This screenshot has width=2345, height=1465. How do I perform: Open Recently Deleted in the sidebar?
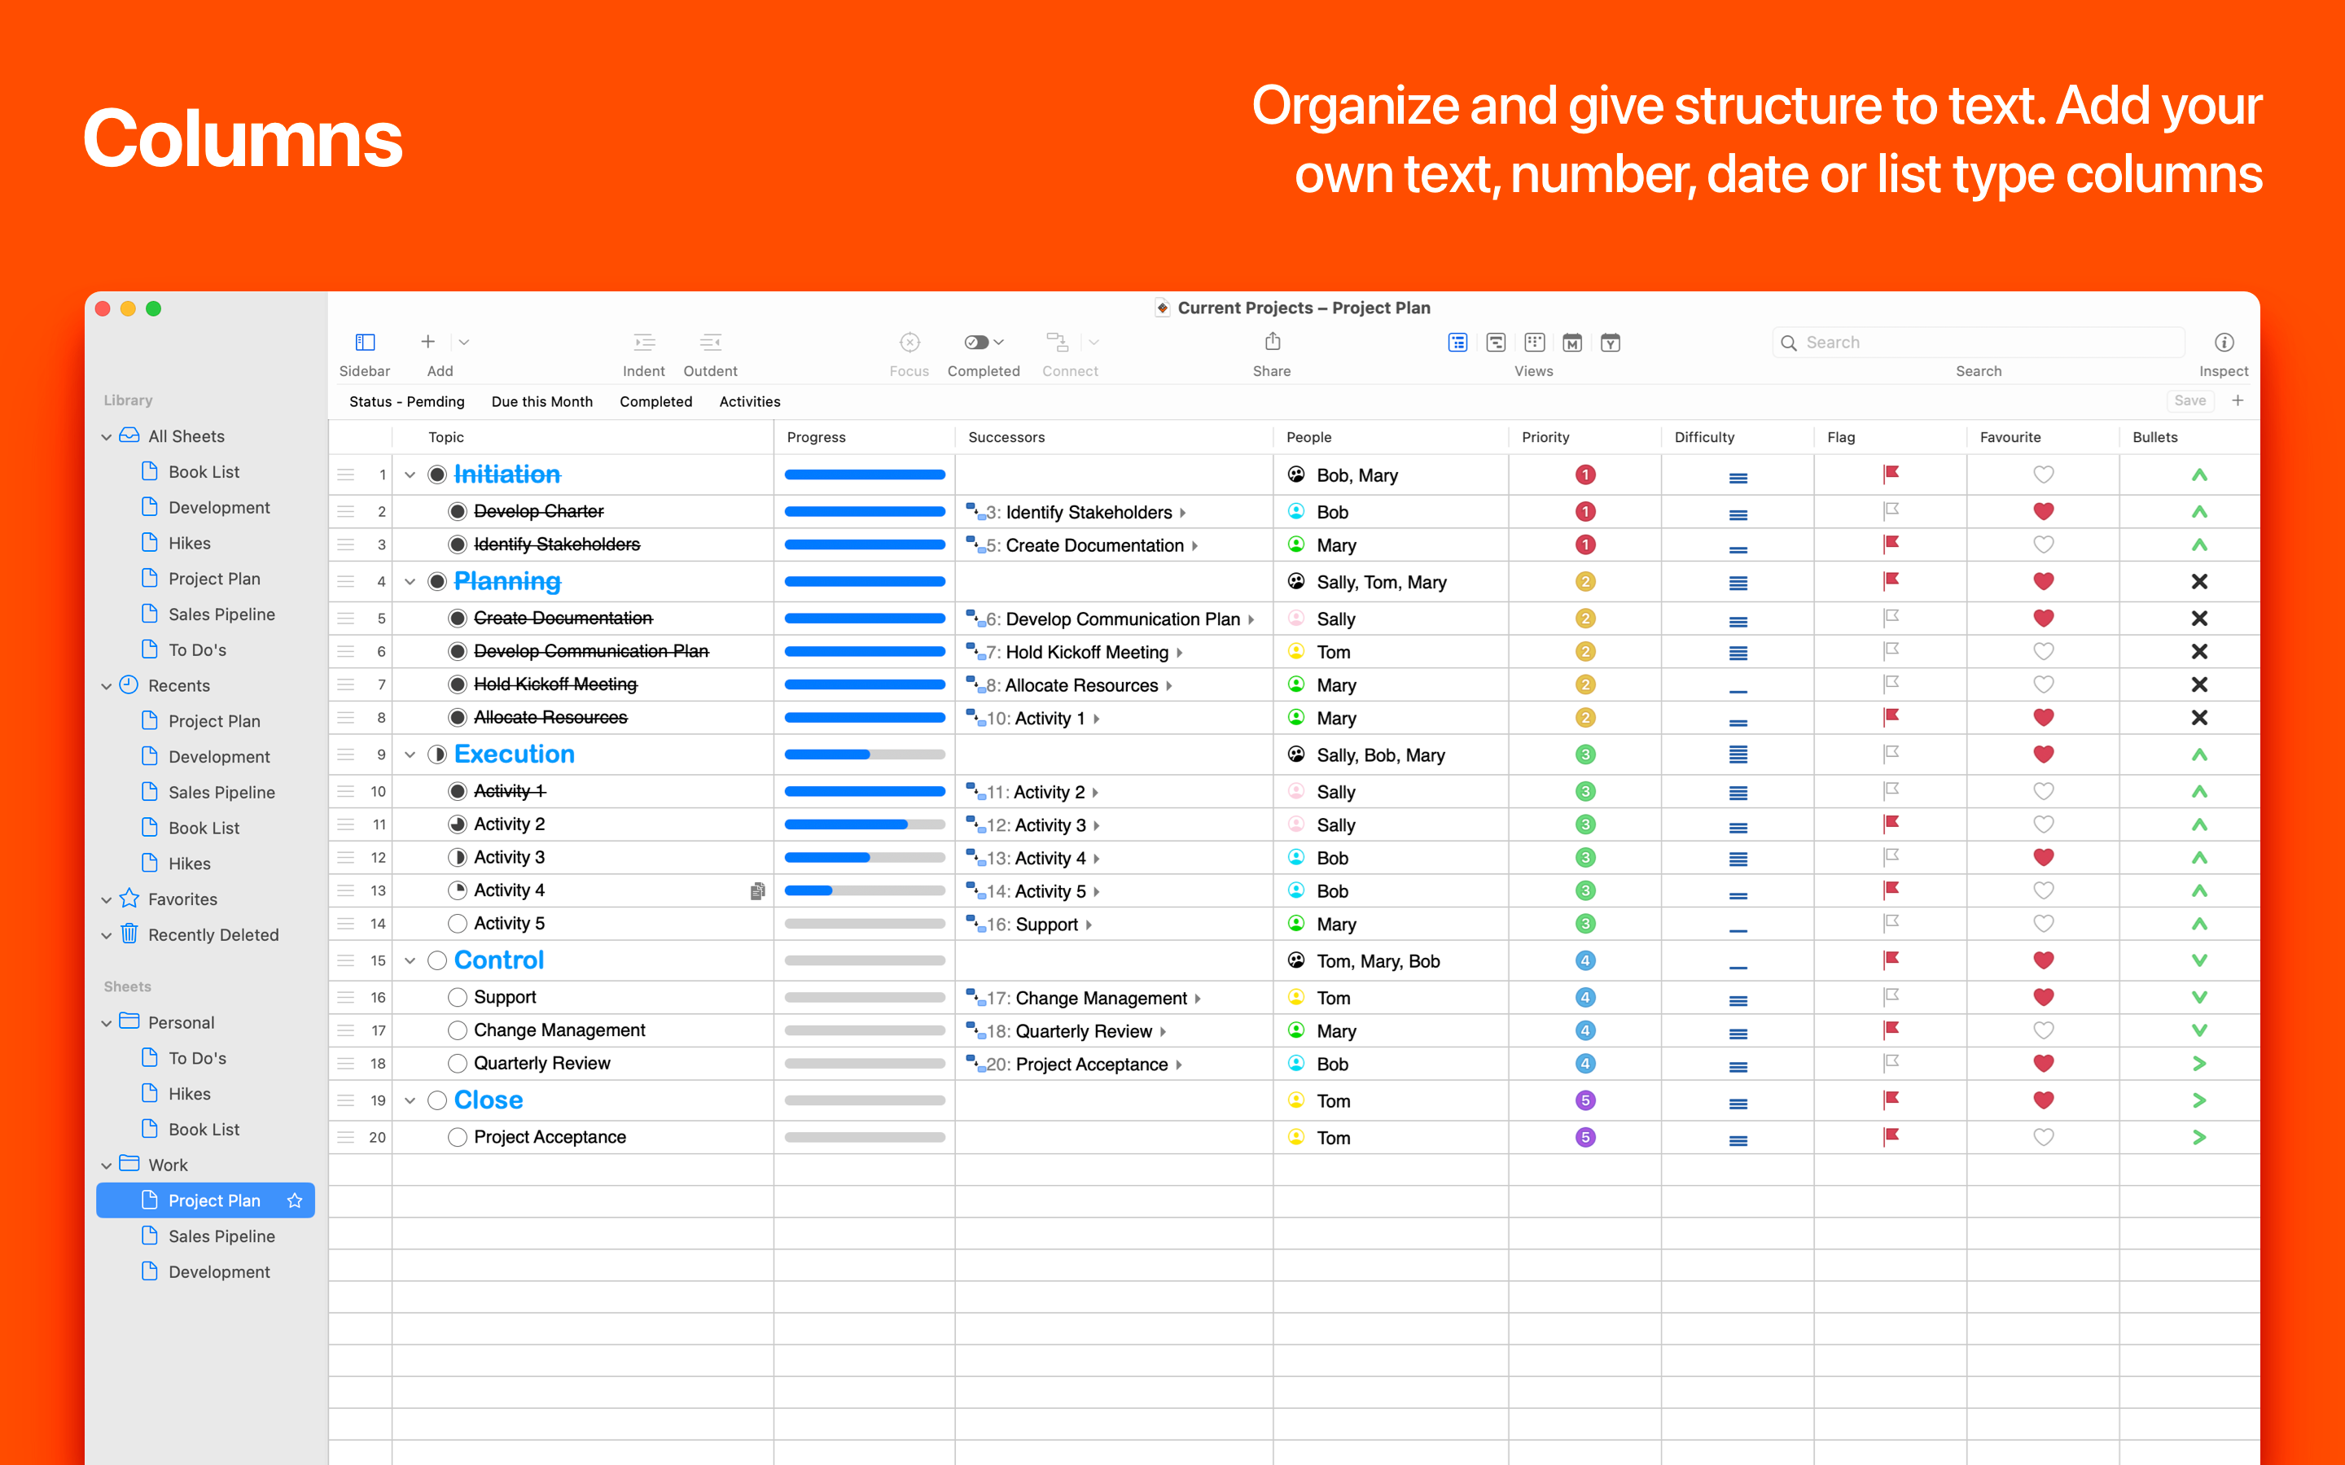(213, 935)
